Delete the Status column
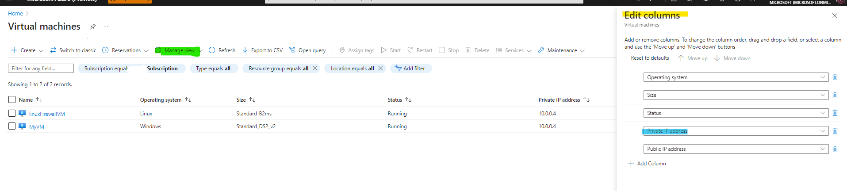The height and width of the screenshot is (191, 847). (835, 113)
